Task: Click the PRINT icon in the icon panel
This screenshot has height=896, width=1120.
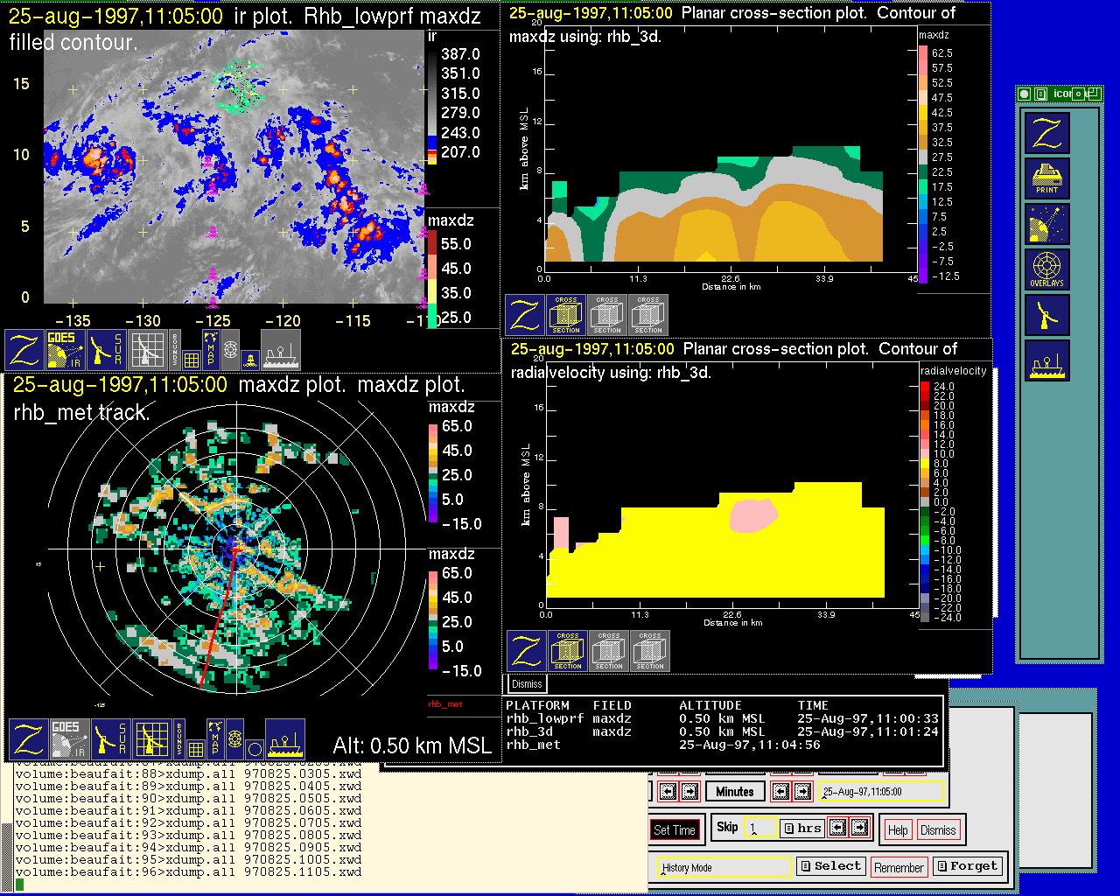Action: pyautogui.click(x=1046, y=179)
